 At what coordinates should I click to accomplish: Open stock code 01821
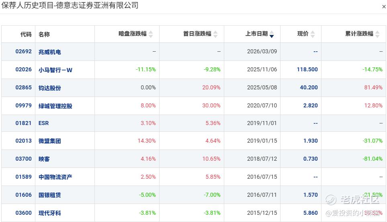pyautogui.click(x=23, y=123)
